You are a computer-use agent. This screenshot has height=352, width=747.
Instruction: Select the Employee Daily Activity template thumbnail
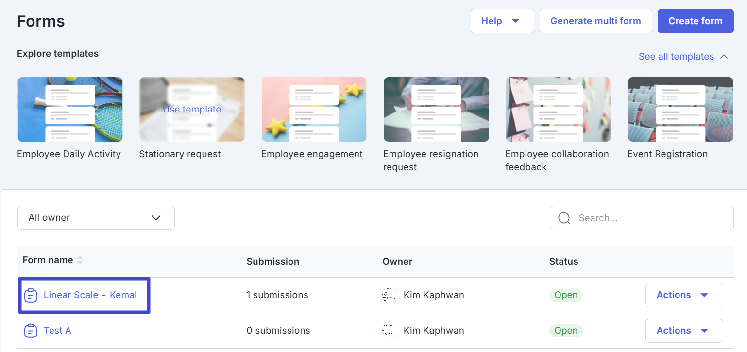(x=70, y=110)
